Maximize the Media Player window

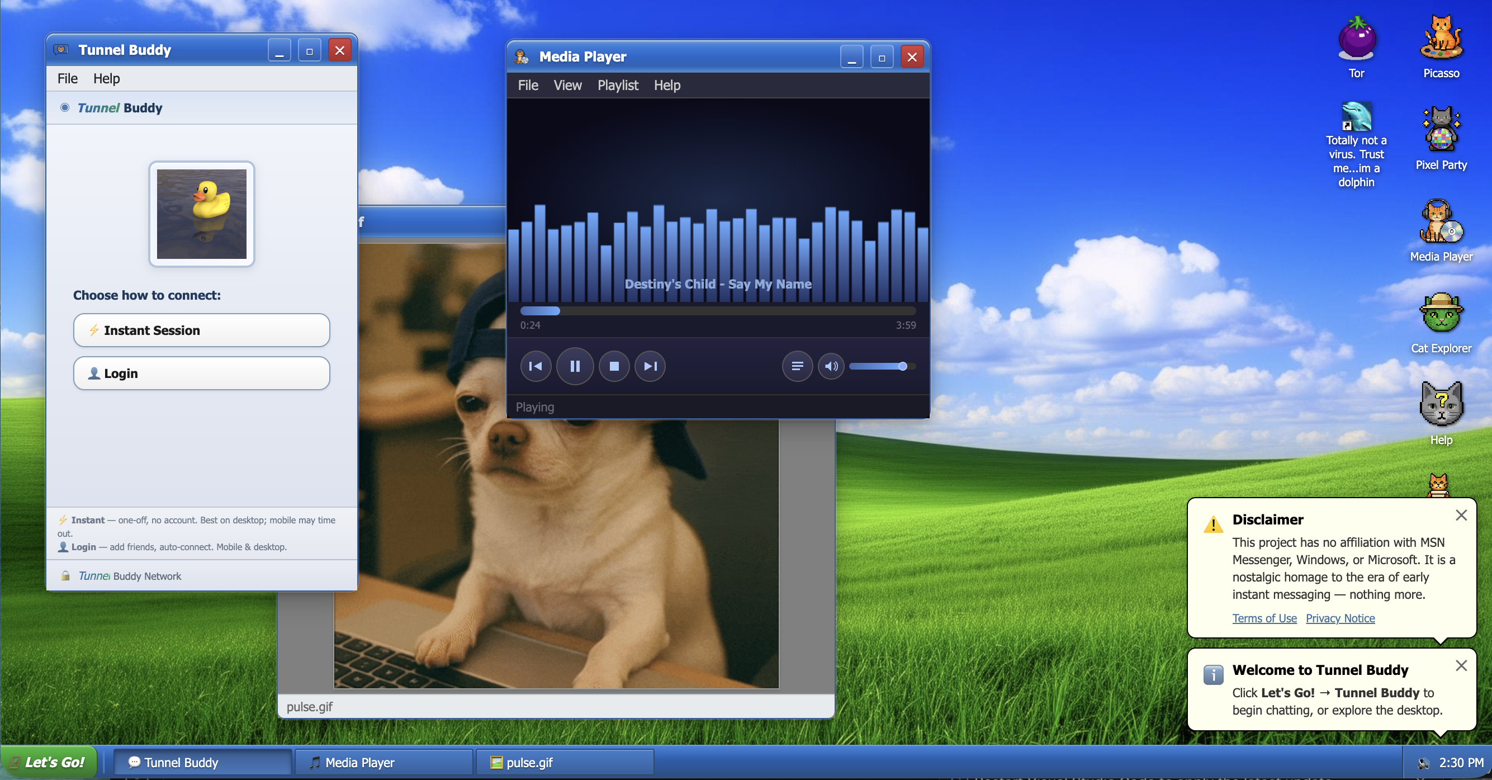click(x=882, y=57)
